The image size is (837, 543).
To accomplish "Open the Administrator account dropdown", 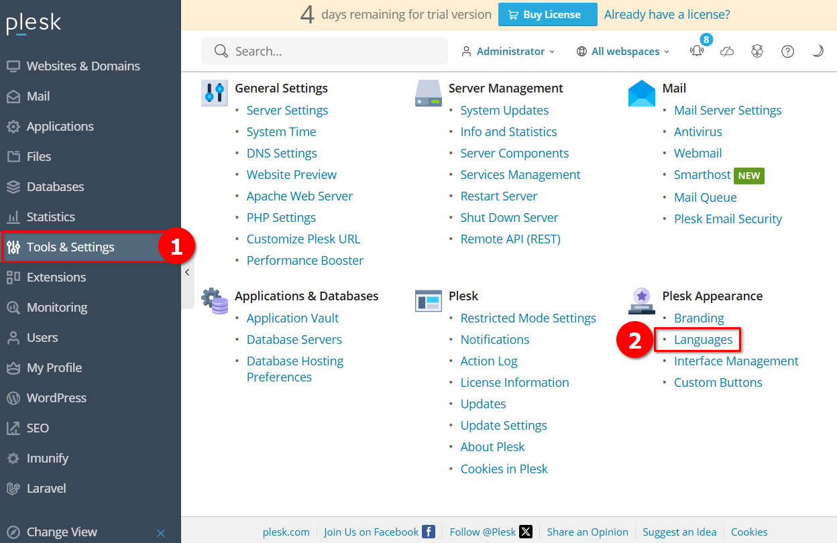I will pos(508,52).
